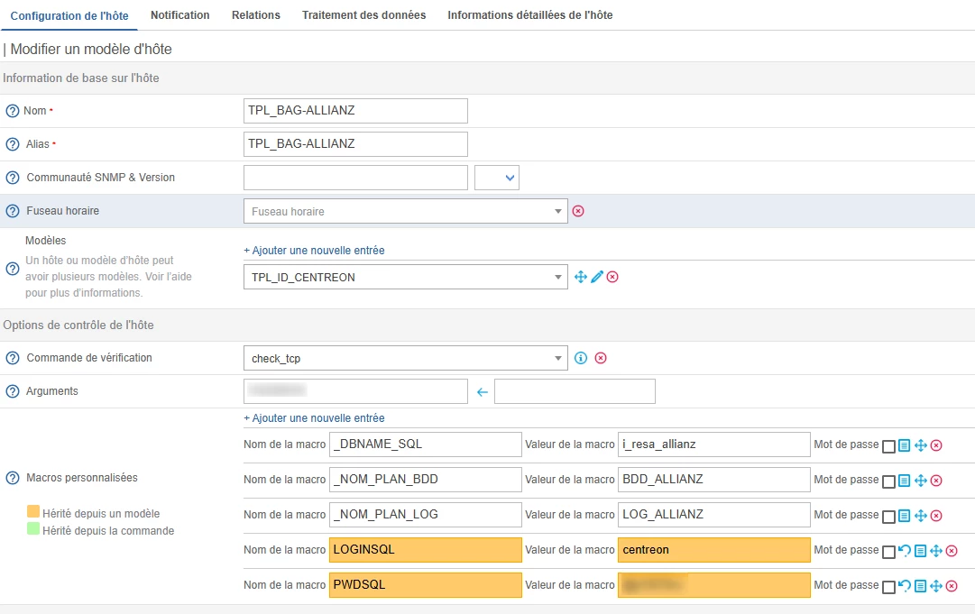Add a new entry under Modèles
Image resolution: width=975 pixels, height=614 pixels.
[x=314, y=251]
